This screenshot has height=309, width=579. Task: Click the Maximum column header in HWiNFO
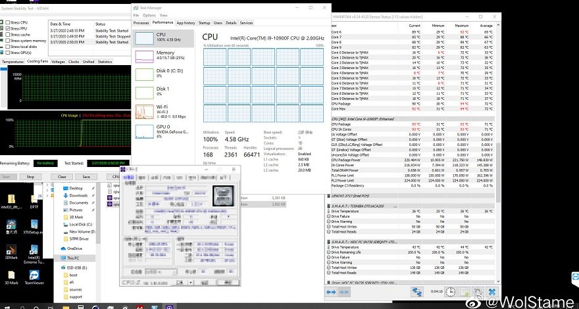[x=461, y=26]
